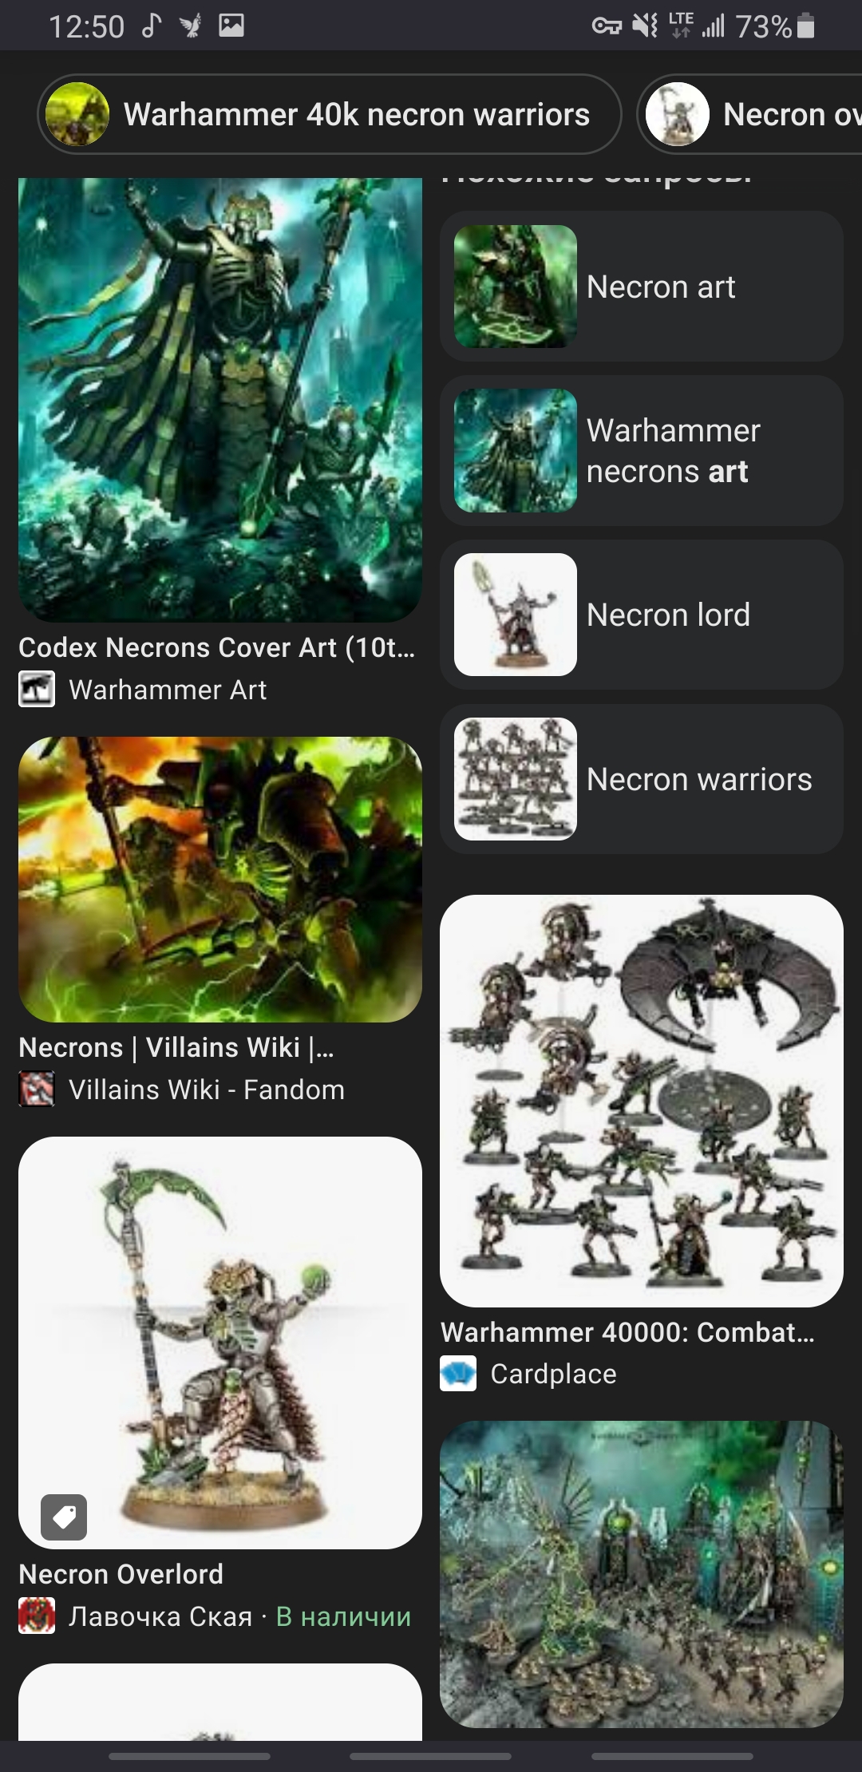The image size is (862, 1772).
Task: Tap the Villains Wiki Fandom favicon
Action: tap(37, 1090)
